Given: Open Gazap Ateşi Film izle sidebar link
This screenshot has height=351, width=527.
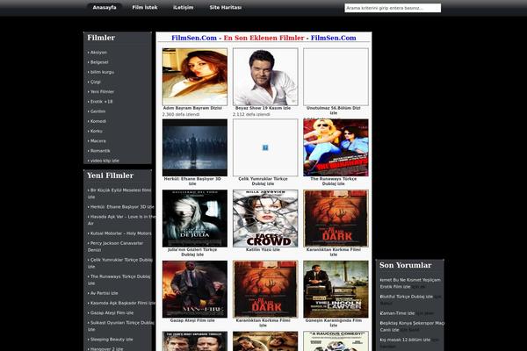Looking at the screenshot, I should click(112, 312).
